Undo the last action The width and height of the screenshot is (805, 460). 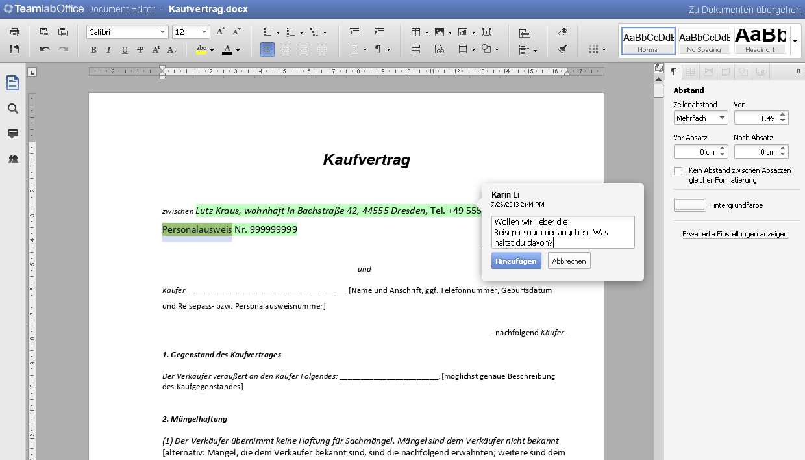[x=45, y=49]
